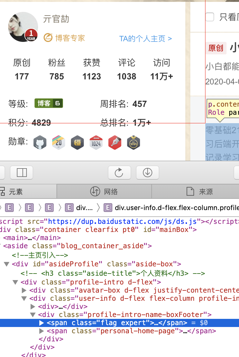Collapse the user-info d-flex div node
This screenshot has width=239, height=357.
pyautogui.click(x=24, y=299)
